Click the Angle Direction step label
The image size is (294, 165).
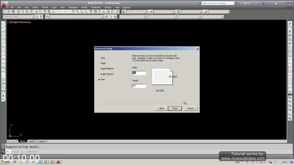pos(107,74)
